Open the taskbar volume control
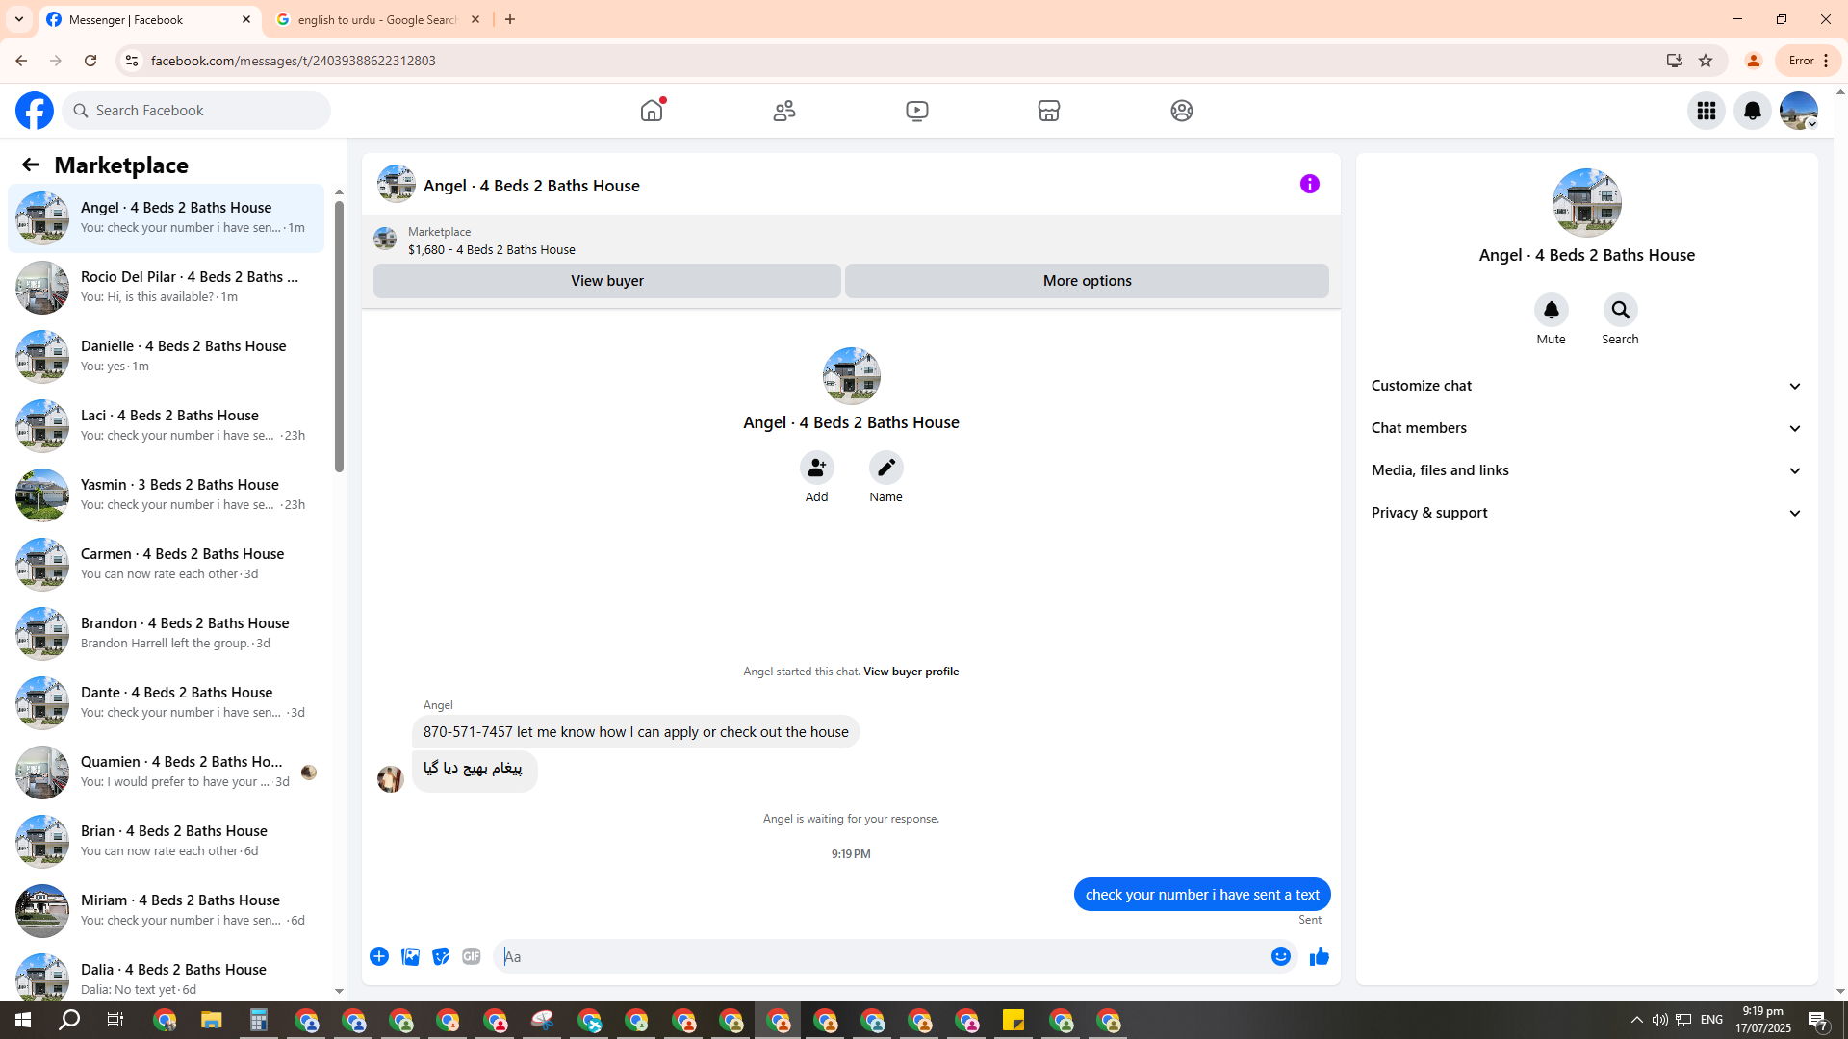 point(1660,1020)
